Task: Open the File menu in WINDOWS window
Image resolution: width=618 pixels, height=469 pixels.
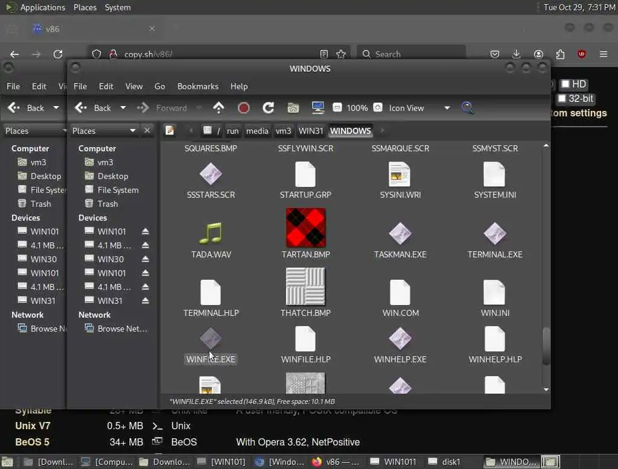Action: pos(80,86)
